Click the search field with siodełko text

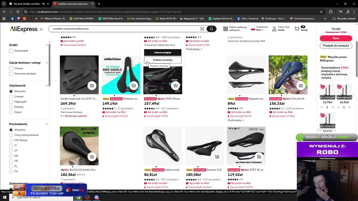[124, 29]
